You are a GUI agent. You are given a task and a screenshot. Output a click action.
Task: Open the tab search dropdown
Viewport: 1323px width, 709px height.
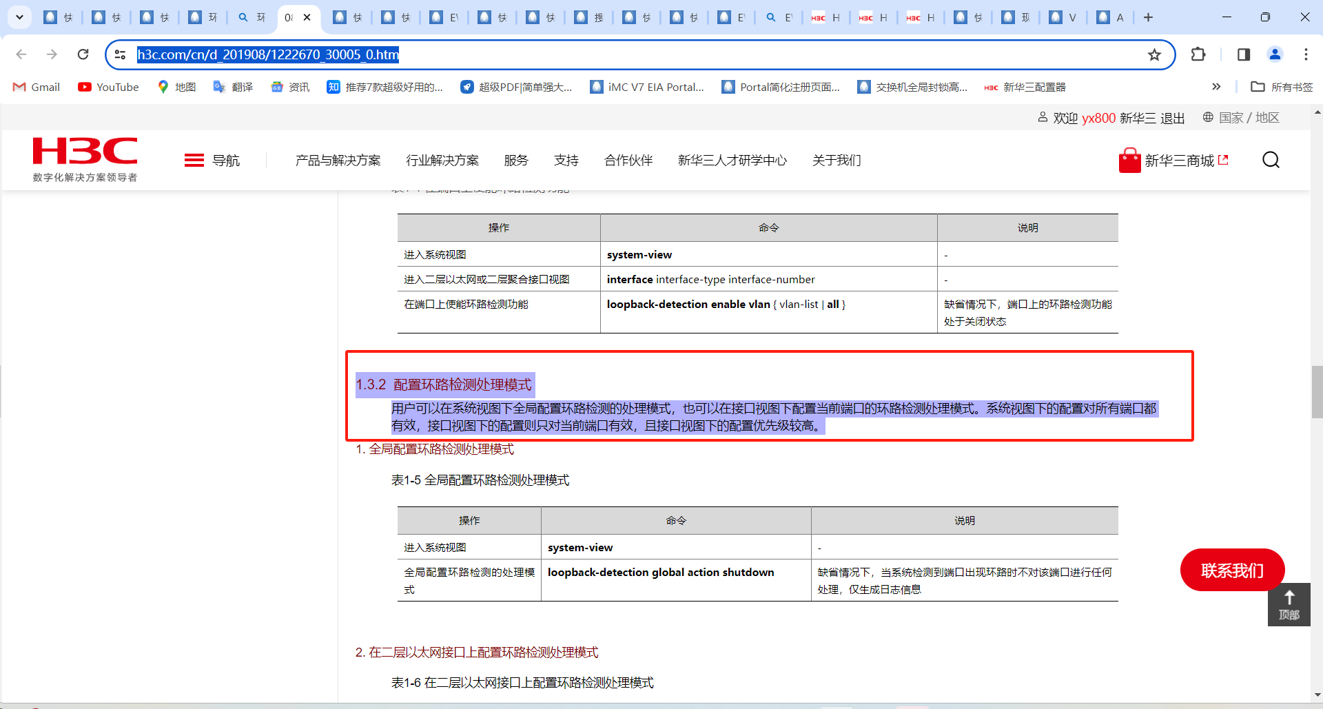click(19, 17)
